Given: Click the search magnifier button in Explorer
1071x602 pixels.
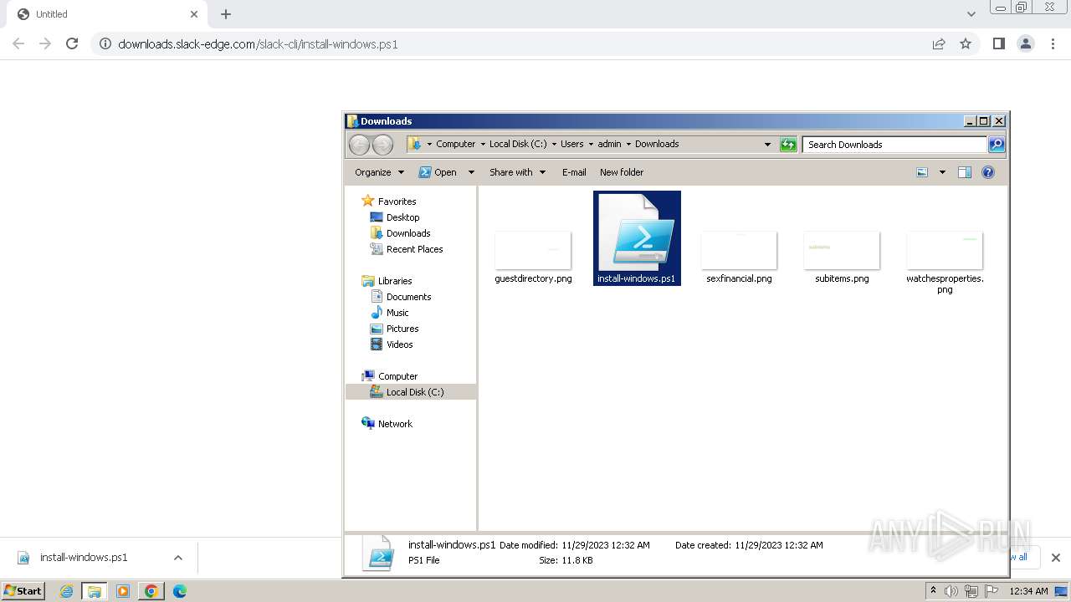Looking at the screenshot, I should click(997, 145).
